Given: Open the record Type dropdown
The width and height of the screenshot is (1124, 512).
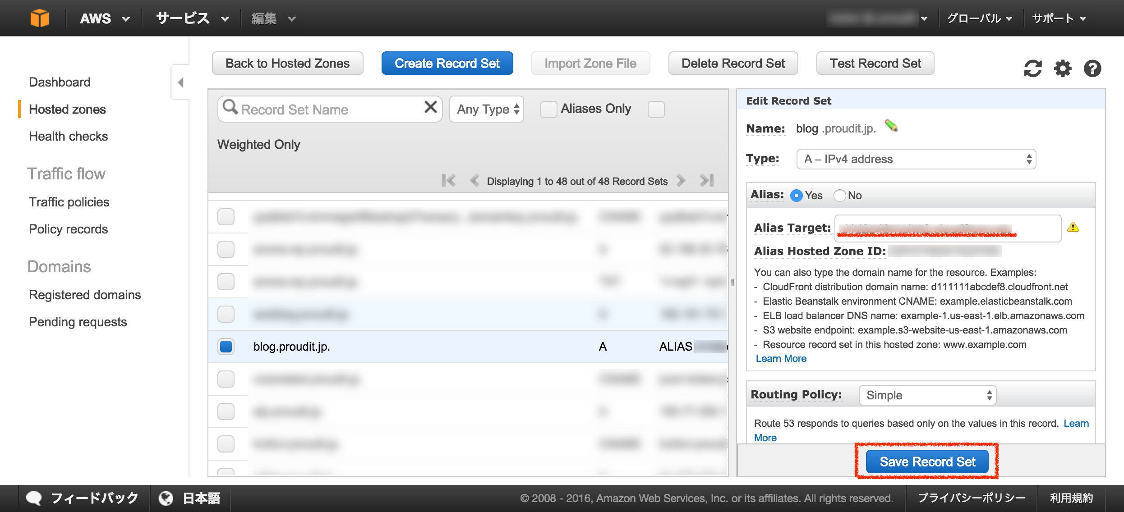Looking at the screenshot, I should 916,159.
